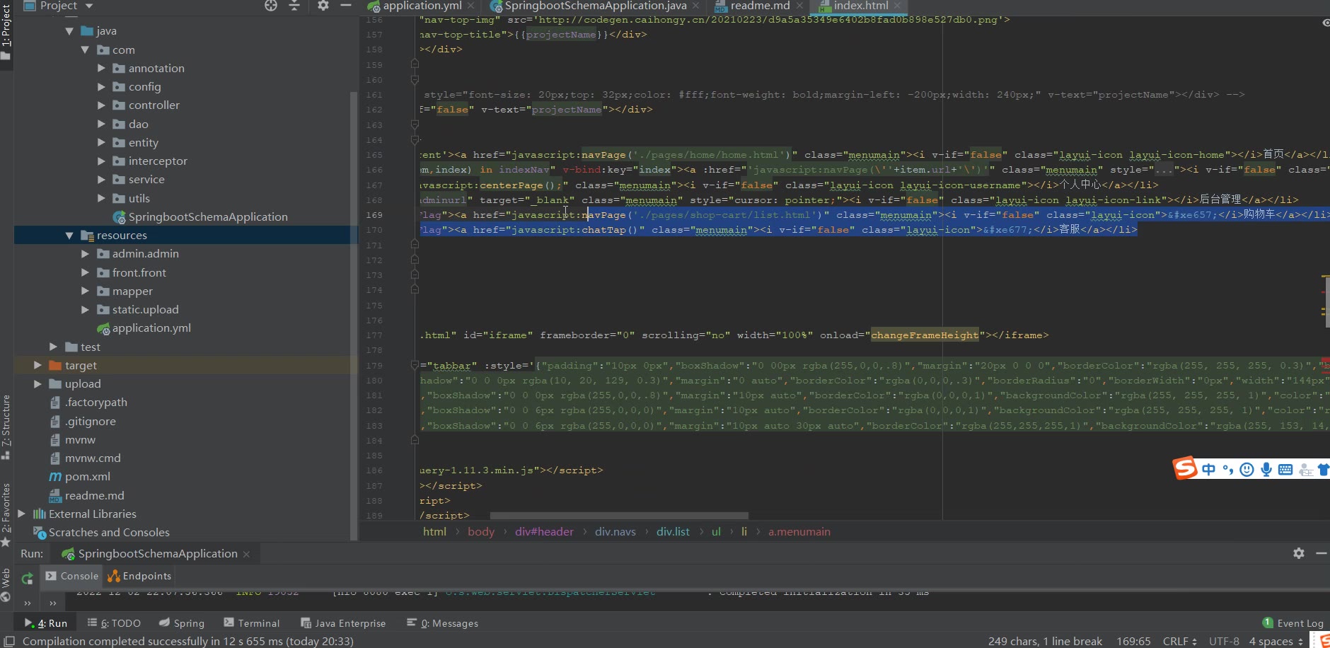
Task: Close the application.yml editor tab
Action: [471, 6]
